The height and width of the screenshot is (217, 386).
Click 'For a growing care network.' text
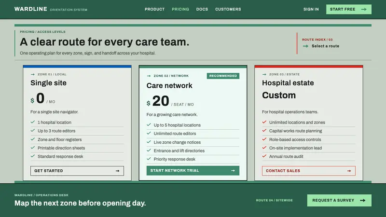coord(172,115)
